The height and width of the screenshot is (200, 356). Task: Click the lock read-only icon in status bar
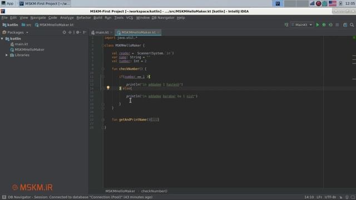(341, 197)
